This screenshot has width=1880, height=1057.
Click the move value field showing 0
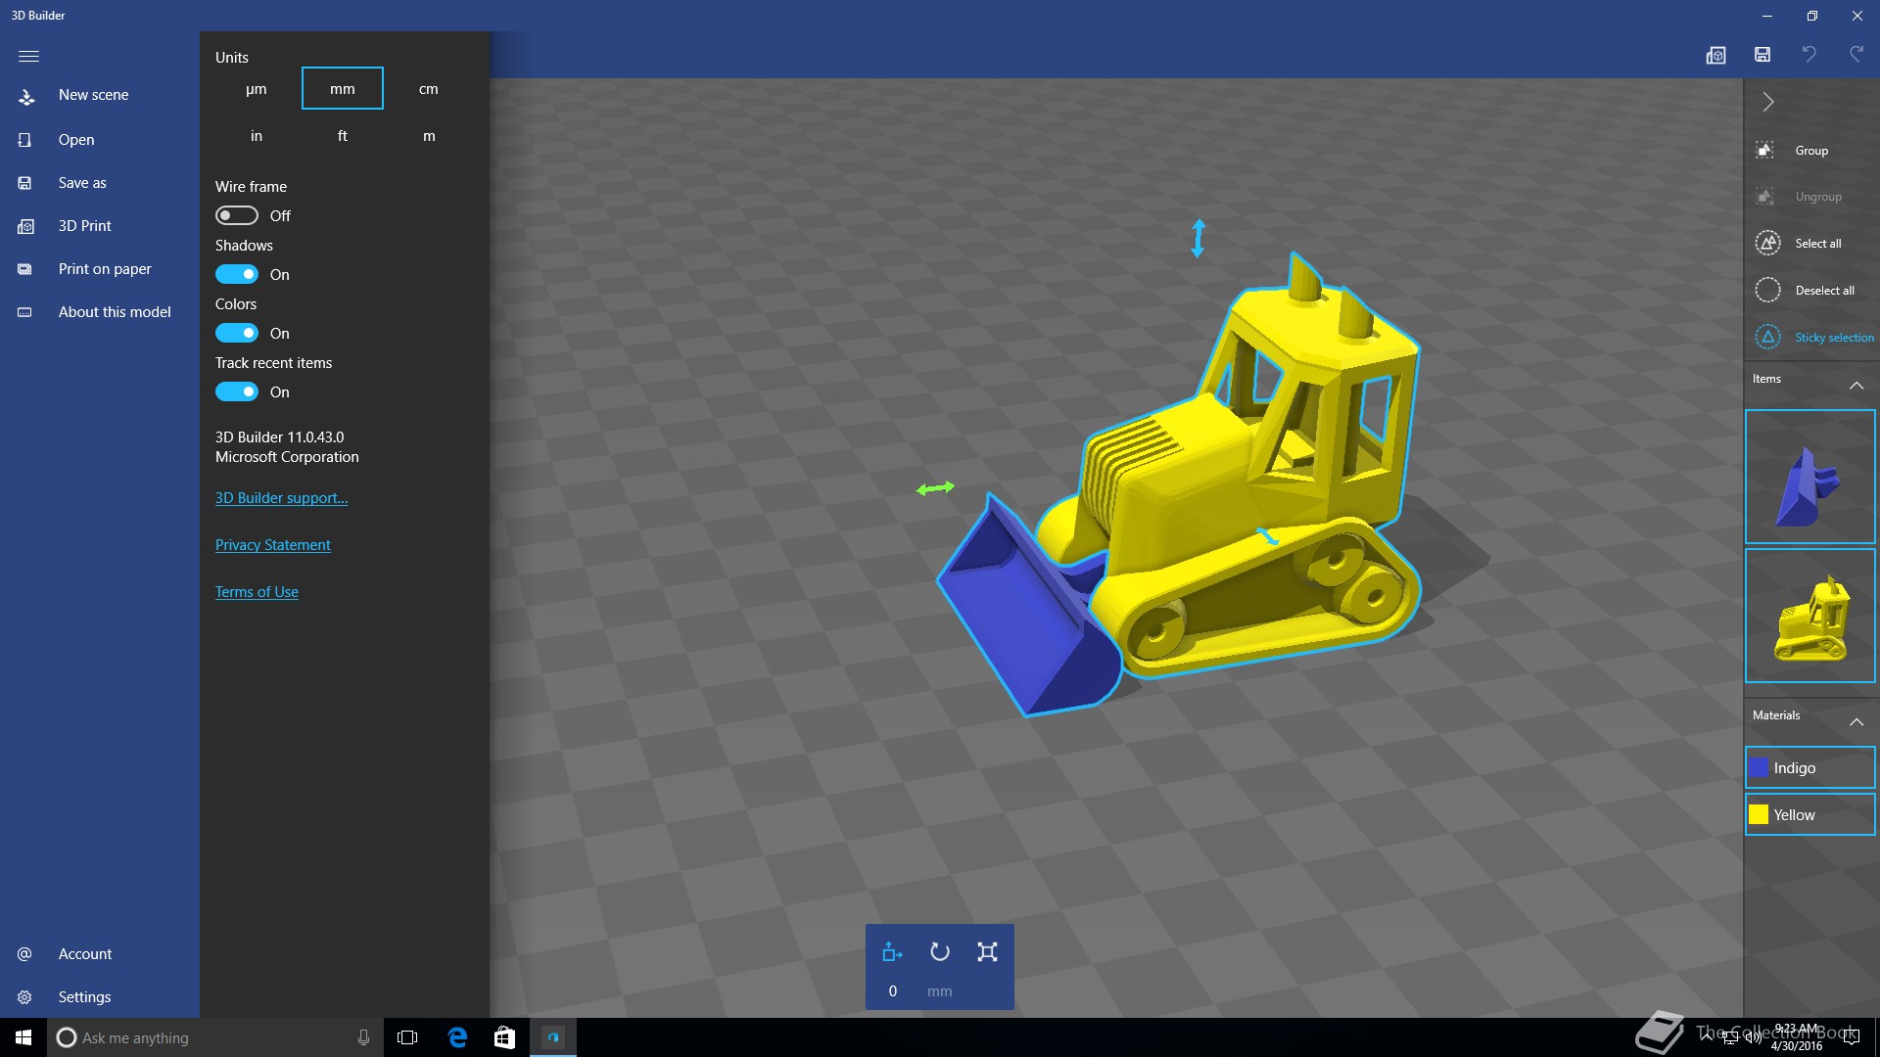pyautogui.click(x=893, y=991)
